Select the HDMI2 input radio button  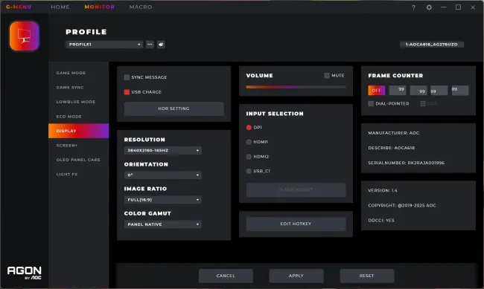click(249, 157)
